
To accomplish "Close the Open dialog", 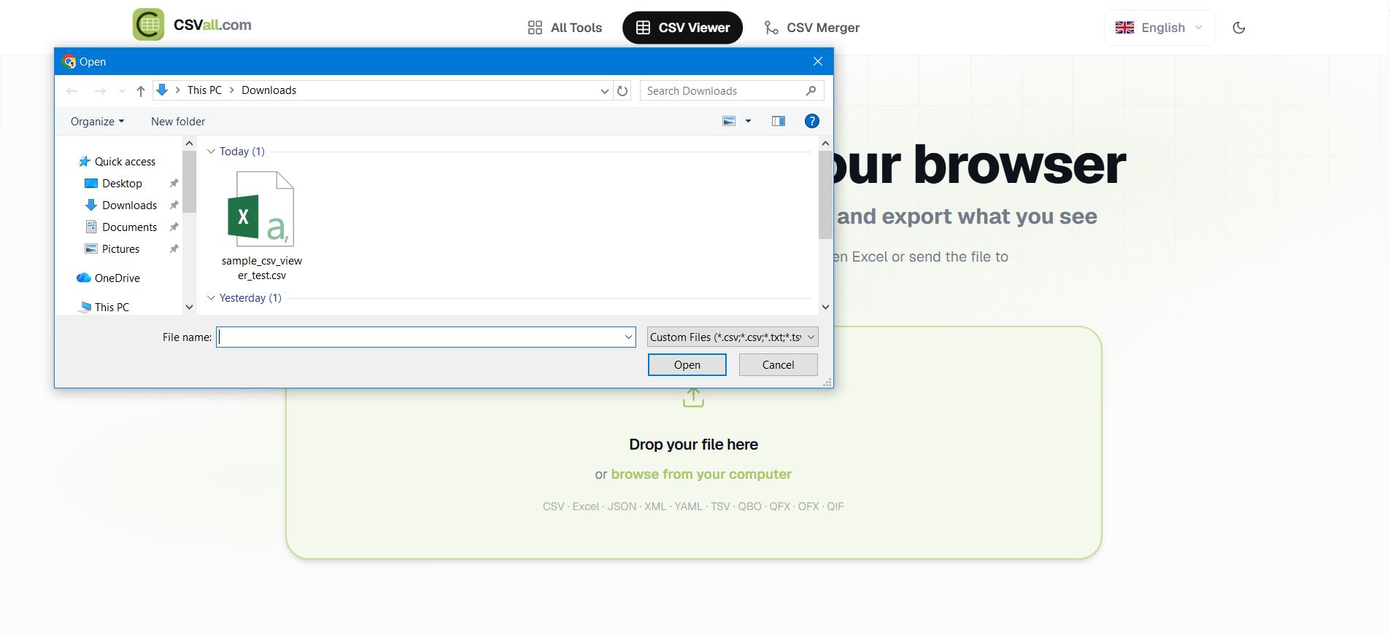I will tap(817, 62).
